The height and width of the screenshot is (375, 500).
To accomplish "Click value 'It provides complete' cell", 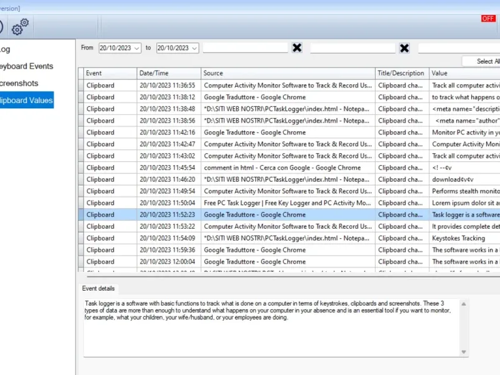I will point(464,226).
